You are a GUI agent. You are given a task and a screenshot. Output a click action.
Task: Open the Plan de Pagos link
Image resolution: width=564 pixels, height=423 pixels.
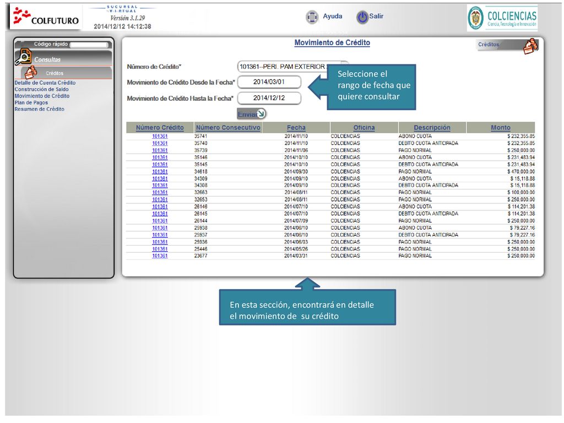click(x=31, y=102)
